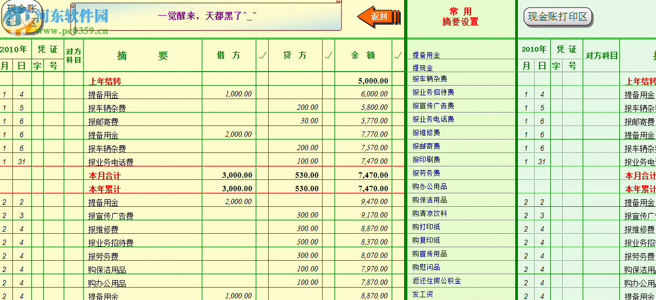Click the 5,000.00 opening balance cell
Viewport: 656px width, 300px height.
[x=373, y=81]
